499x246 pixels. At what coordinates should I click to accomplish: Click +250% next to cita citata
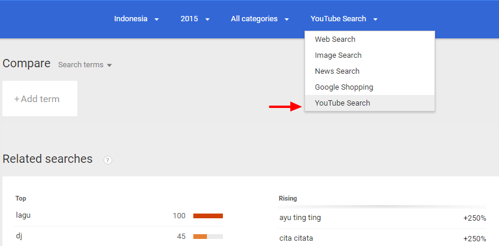click(x=475, y=239)
